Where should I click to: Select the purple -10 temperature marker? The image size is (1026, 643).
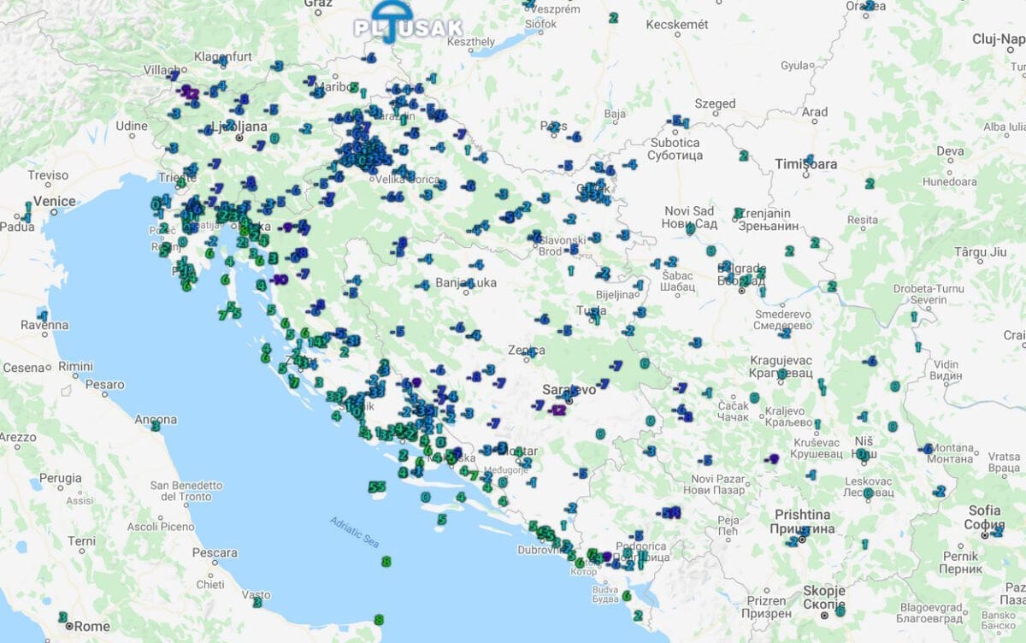[278, 280]
